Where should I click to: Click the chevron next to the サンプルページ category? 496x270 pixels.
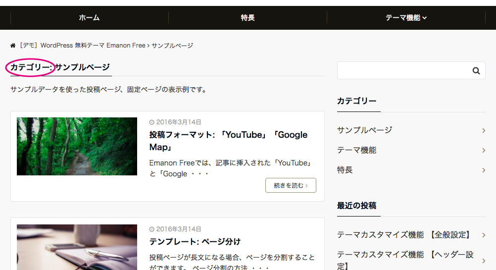pos(484,130)
